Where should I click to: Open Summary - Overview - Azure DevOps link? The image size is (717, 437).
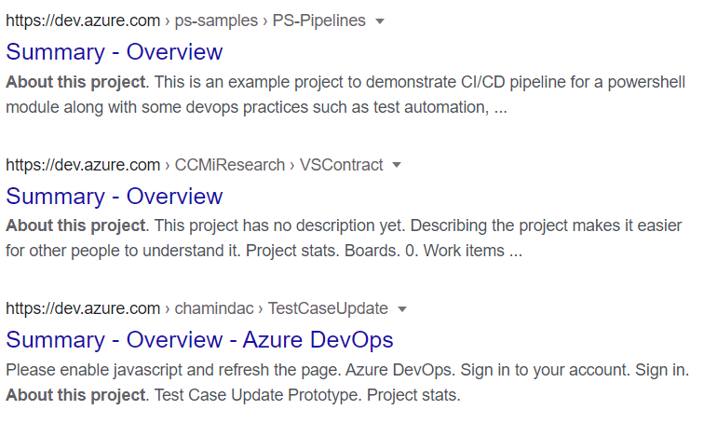[x=200, y=340]
